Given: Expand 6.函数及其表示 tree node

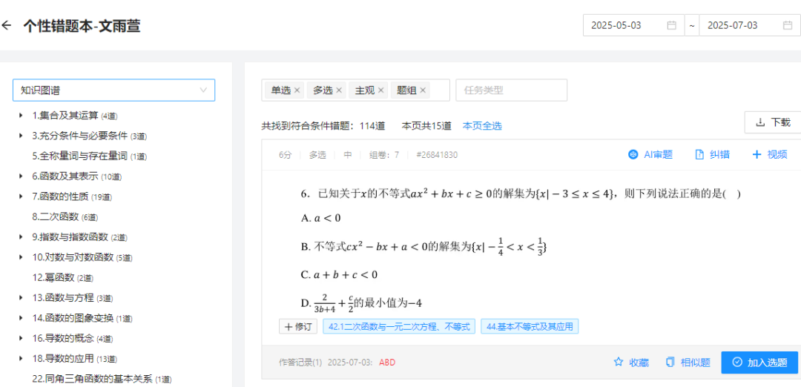Looking at the screenshot, I should point(21,176).
